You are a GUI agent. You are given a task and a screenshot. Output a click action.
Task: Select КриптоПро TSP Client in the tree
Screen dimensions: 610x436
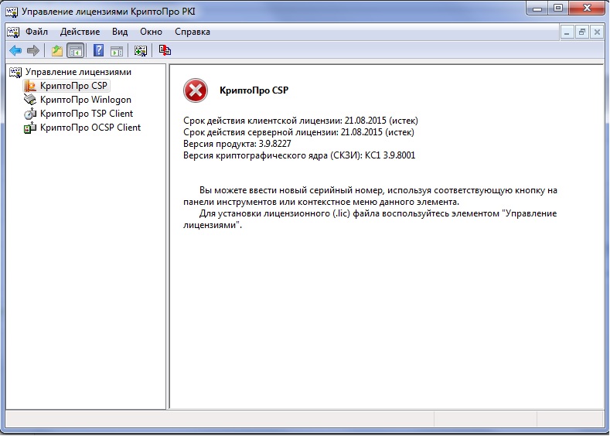87,114
